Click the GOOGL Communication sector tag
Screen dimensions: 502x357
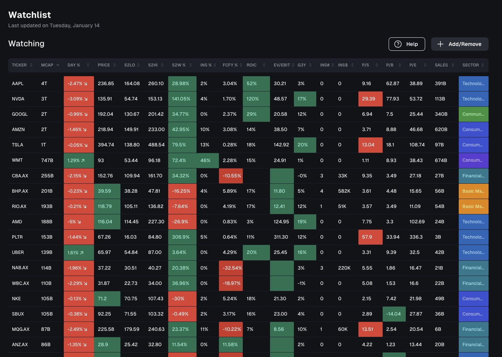pyautogui.click(x=474, y=114)
